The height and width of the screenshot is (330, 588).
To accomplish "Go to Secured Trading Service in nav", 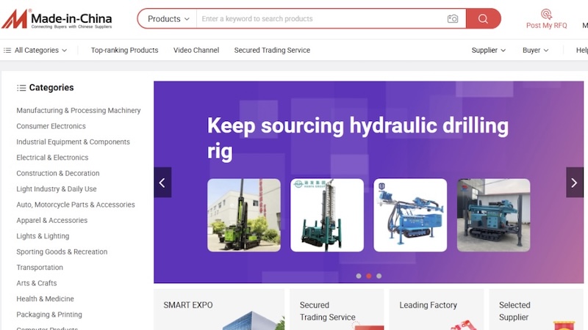I will (272, 50).
